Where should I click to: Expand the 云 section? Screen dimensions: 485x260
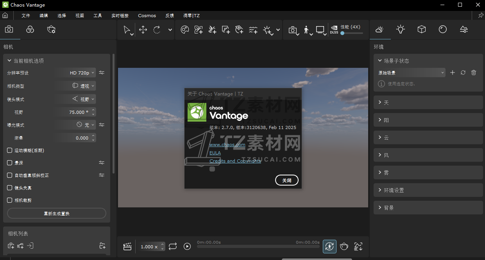point(428,138)
